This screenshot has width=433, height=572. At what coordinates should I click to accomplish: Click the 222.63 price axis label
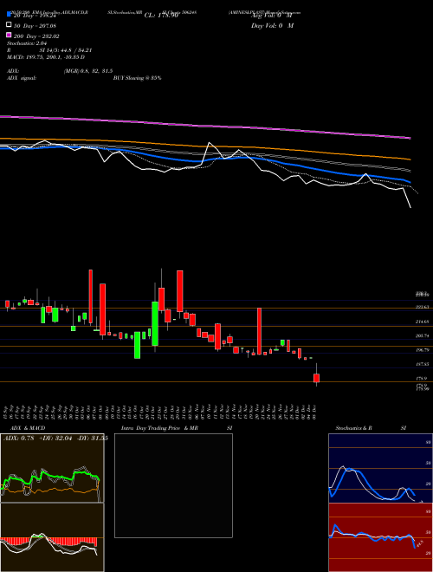(422, 307)
